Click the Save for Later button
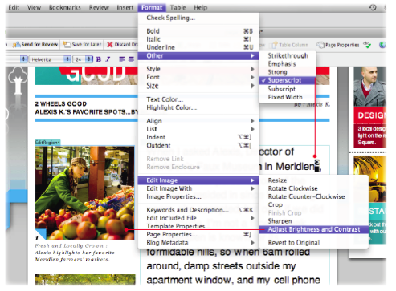The image size is (396, 291). coord(83,45)
